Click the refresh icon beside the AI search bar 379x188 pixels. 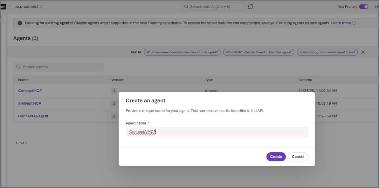251,6
